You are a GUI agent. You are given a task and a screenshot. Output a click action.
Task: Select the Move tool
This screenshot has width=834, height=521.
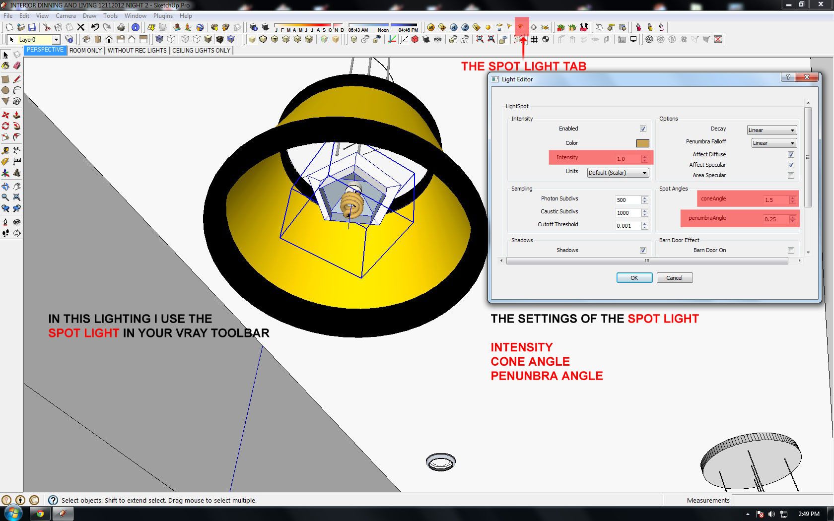click(5, 115)
